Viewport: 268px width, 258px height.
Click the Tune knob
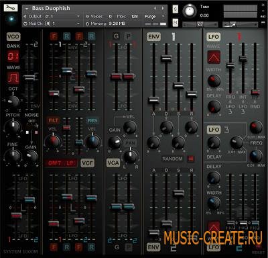coord(190,11)
